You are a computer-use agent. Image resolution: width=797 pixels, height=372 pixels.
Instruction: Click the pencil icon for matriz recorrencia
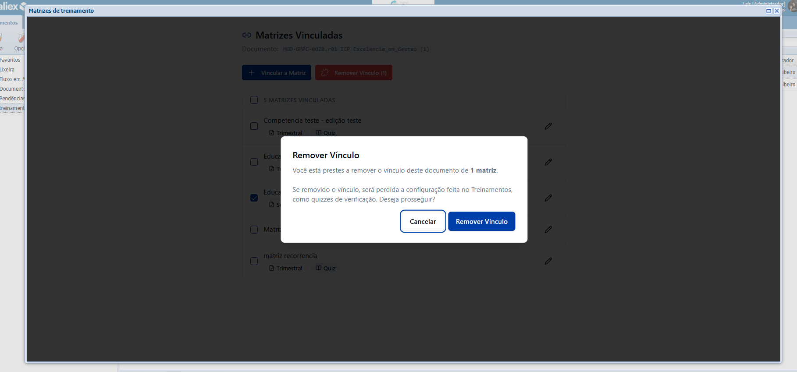(x=548, y=261)
